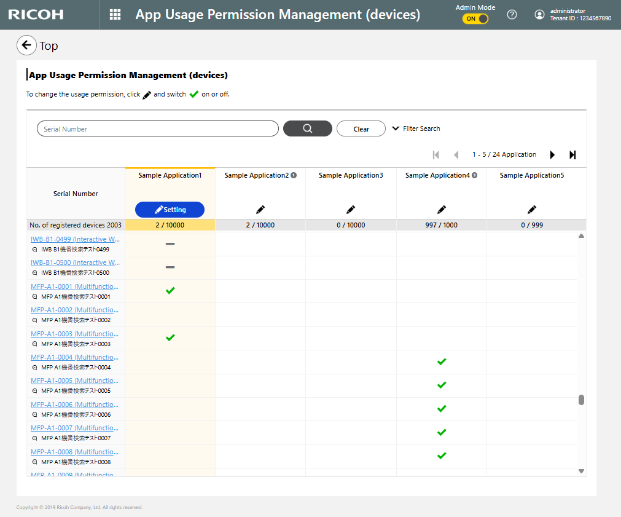
Task: Go back using the Top arrow
Action: (26, 45)
